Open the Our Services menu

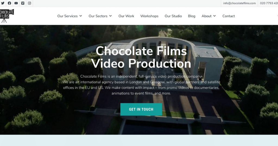[x=67, y=16]
